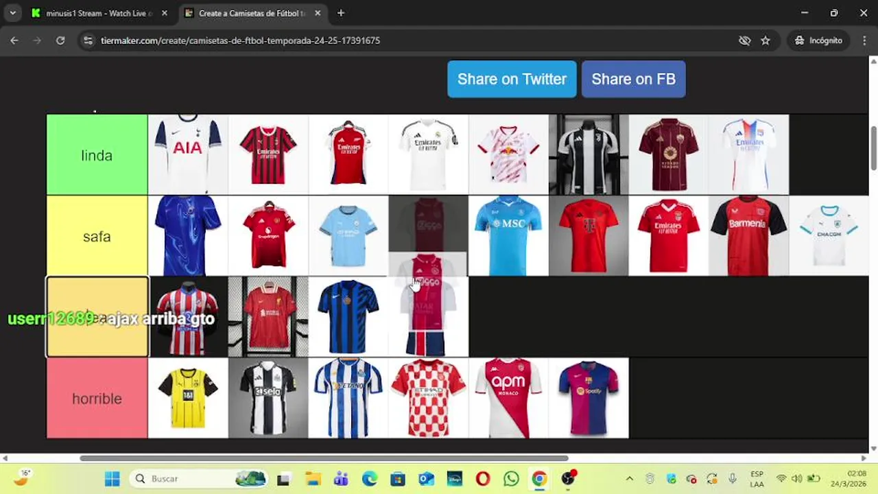
Task: Click the Buscar taskbar search box
Action: click(199, 479)
